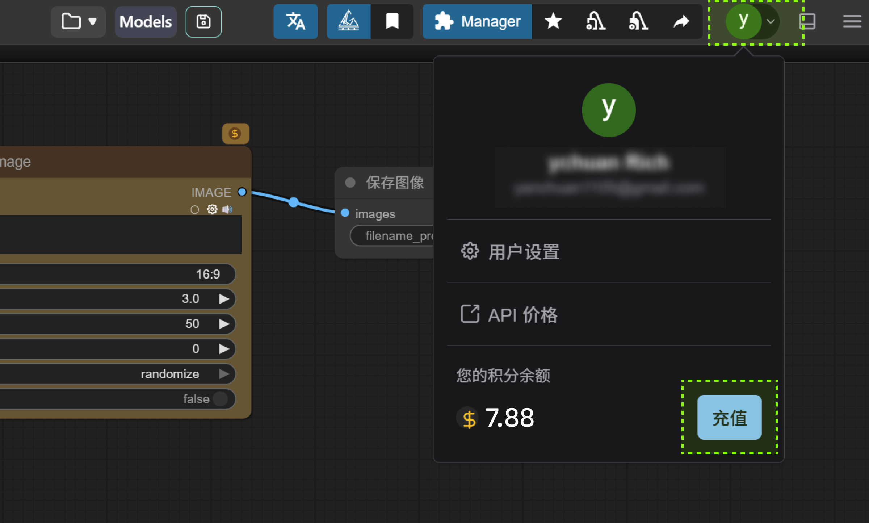The height and width of the screenshot is (523, 869).
Task: Select the save workflow icon
Action: (203, 22)
